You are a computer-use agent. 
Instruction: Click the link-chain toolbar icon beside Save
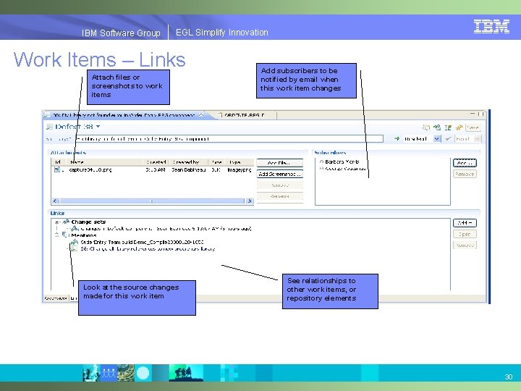(459, 127)
